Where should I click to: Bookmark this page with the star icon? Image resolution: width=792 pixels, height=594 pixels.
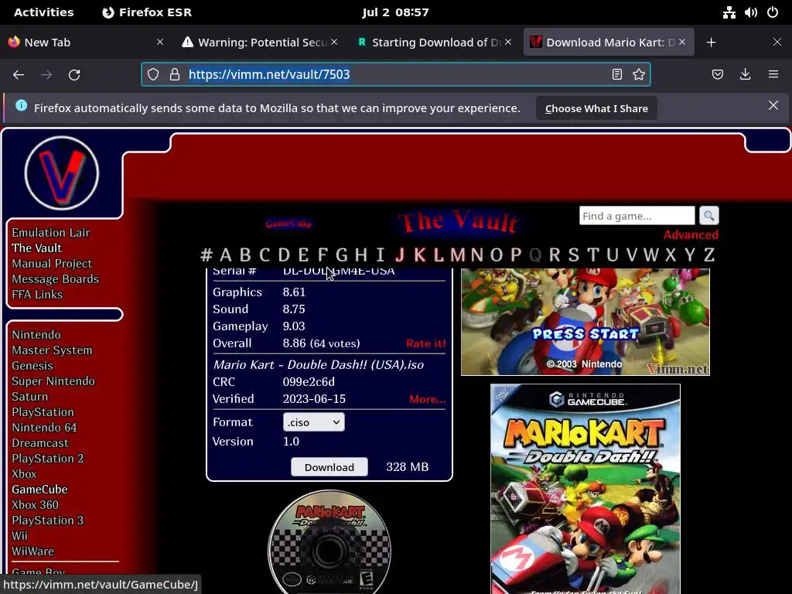639,75
